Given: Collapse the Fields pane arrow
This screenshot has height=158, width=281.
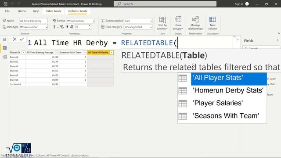Looking at the screenshot, I should pos(277,40).
